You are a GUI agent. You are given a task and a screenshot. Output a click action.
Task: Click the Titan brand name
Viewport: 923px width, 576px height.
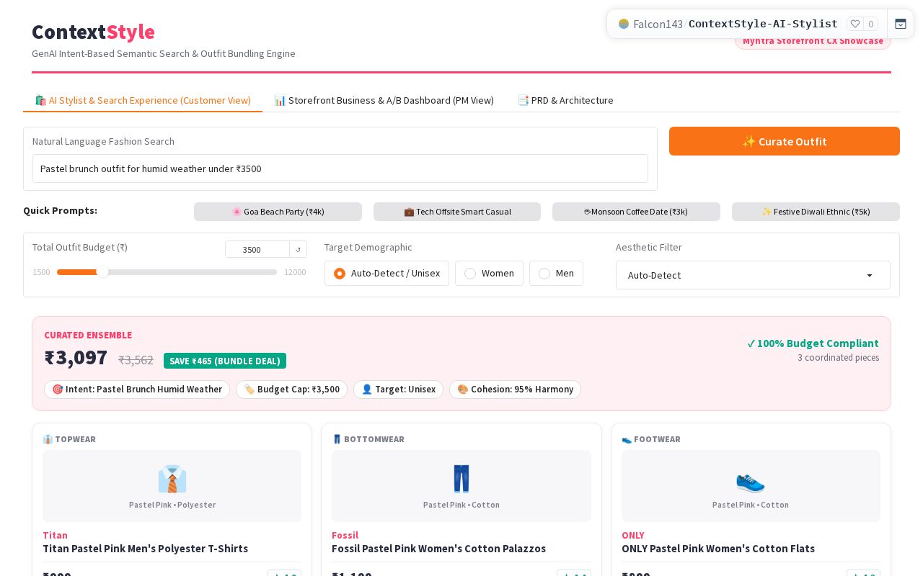[55, 535]
